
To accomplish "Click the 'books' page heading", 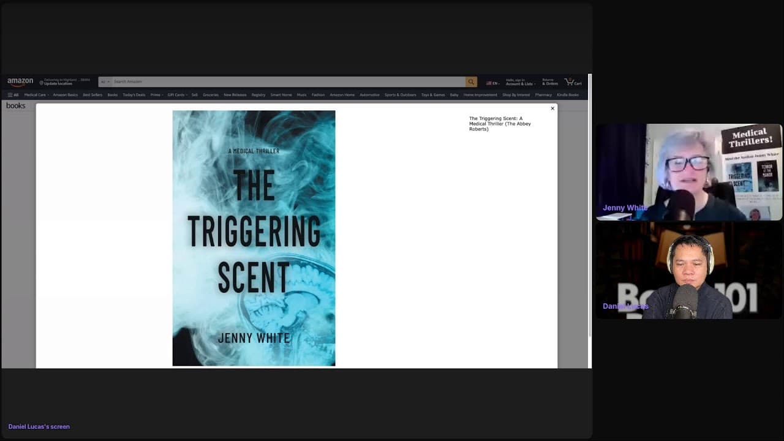I will (x=16, y=105).
